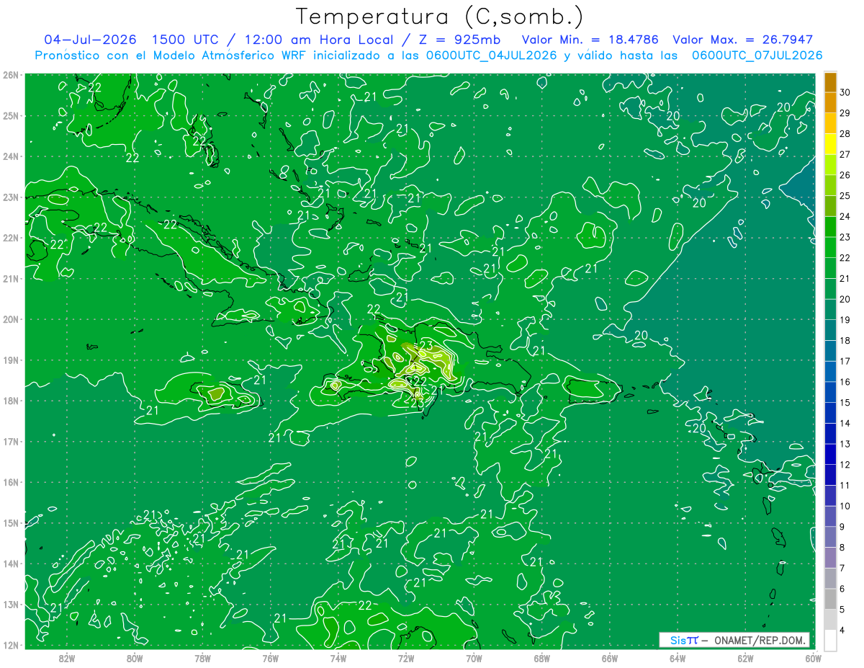The height and width of the screenshot is (668, 864).
Task: Click the 70W longitude axis label
Action: point(474,658)
